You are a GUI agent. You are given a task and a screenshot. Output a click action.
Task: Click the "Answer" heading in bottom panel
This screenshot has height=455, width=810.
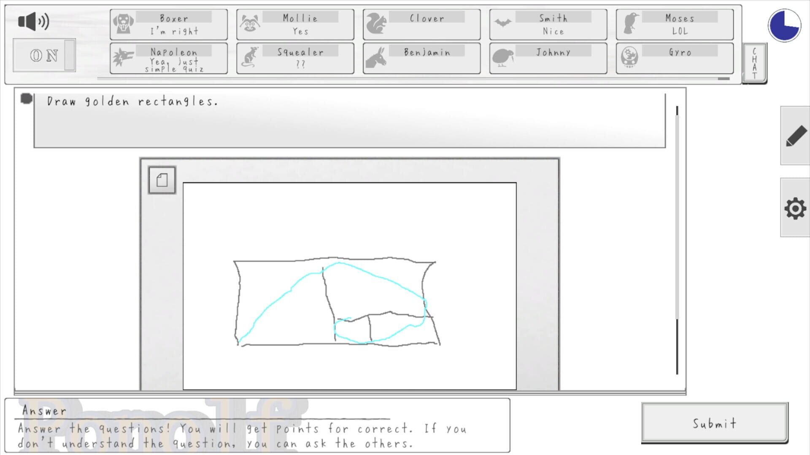pyautogui.click(x=44, y=410)
